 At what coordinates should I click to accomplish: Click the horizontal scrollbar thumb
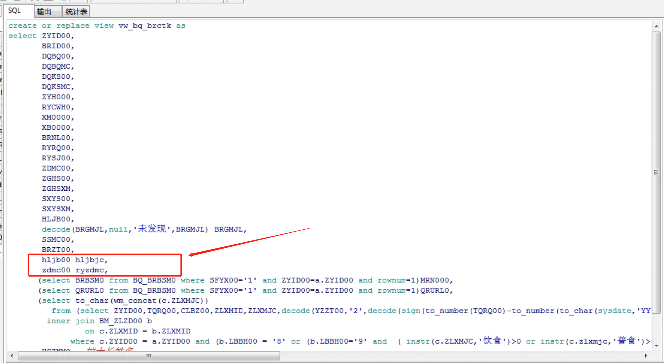click(149, 356)
